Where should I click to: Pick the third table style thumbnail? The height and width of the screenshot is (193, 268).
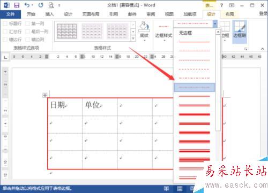click(x=117, y=31)
